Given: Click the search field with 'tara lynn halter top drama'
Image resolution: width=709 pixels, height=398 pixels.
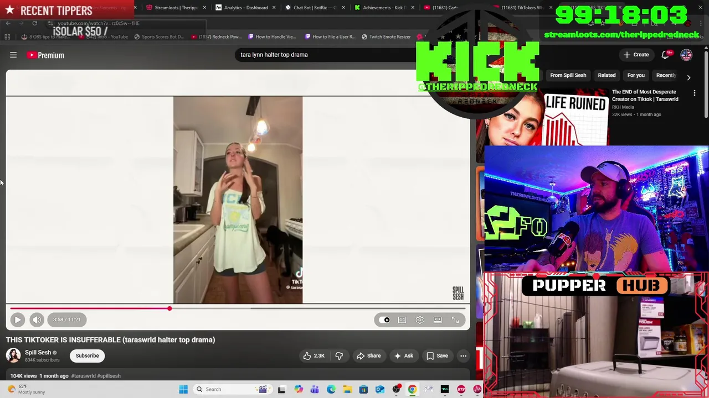Looking at the screenshot, I should pos(327,55).
